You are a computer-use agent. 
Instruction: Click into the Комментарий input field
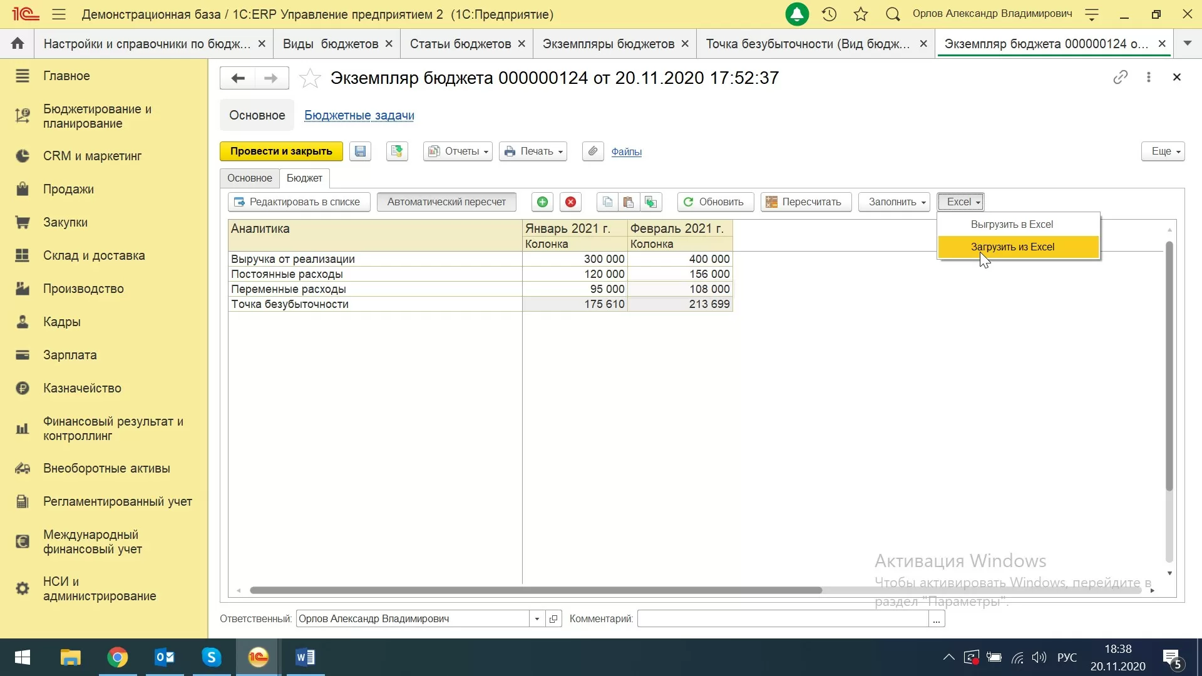pyautogui.click(x=783, y=619)
